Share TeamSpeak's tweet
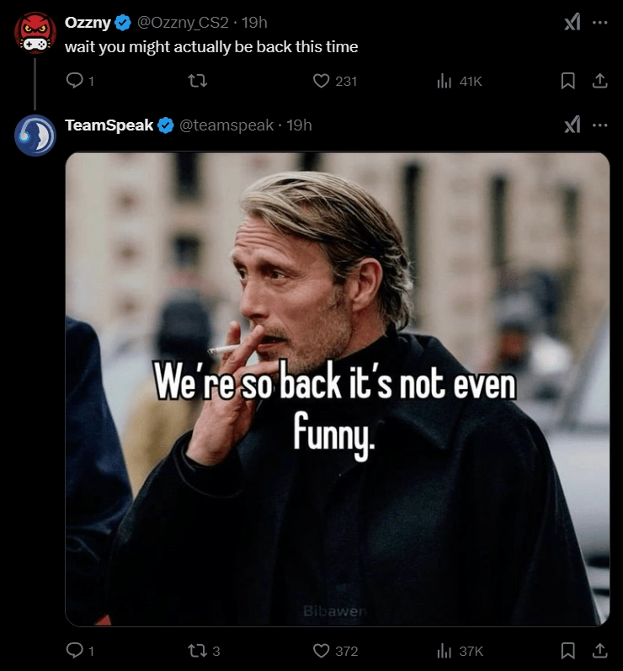This screenshot has width=623, height=671. 599,650
